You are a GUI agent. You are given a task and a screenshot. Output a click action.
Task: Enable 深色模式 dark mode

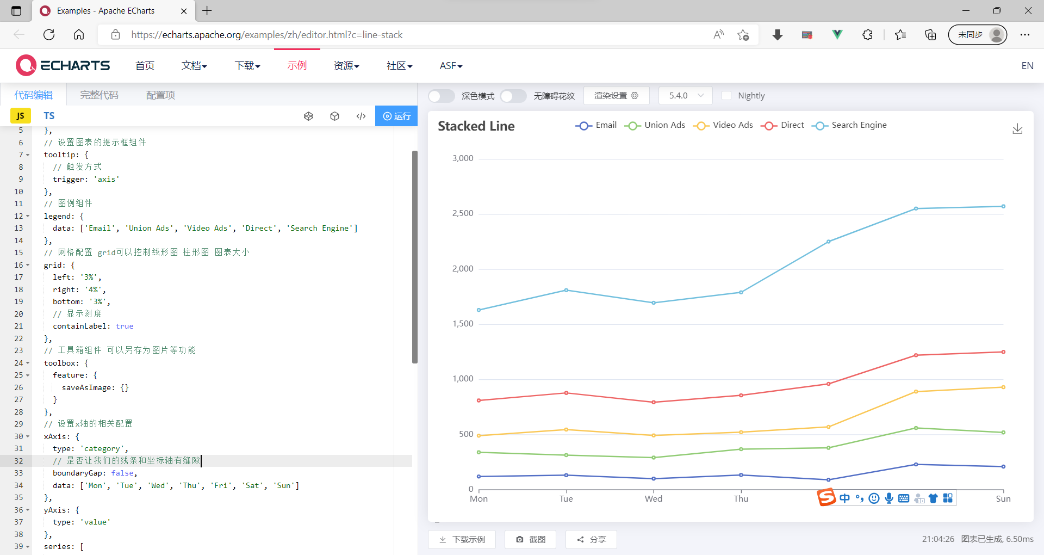pyautogui.click(x=441, y=96)
